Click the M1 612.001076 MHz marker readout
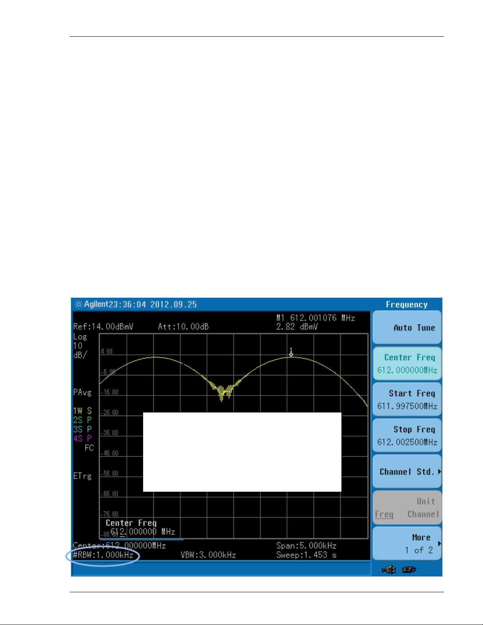 click(315, 318)
